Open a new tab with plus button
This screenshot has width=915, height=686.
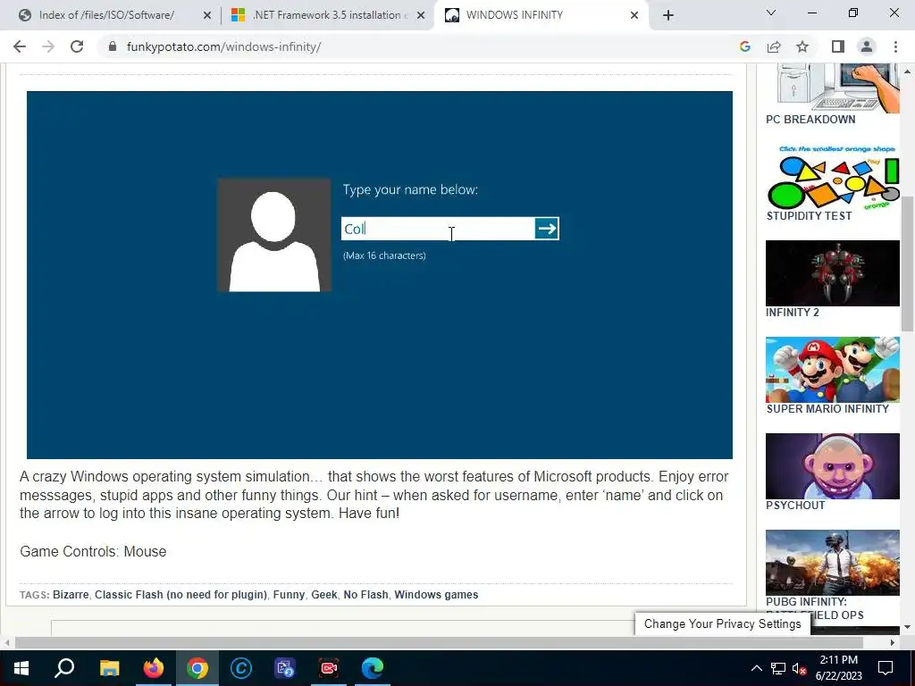[x=668, y=15]
